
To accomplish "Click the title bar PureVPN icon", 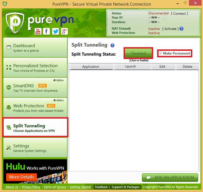I will [5, 4].
